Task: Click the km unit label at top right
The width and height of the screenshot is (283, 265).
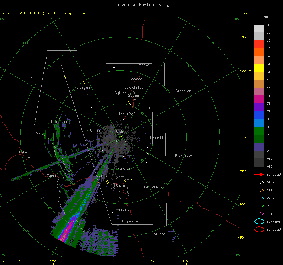Action: (x=246, y=13)
